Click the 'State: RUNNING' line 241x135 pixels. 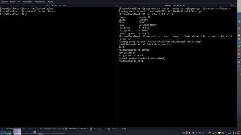tap(133, 20)
